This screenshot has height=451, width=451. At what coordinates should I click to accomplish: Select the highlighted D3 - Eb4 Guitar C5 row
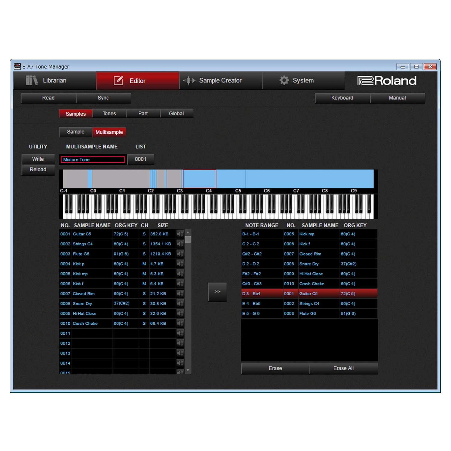pos(309,293)
